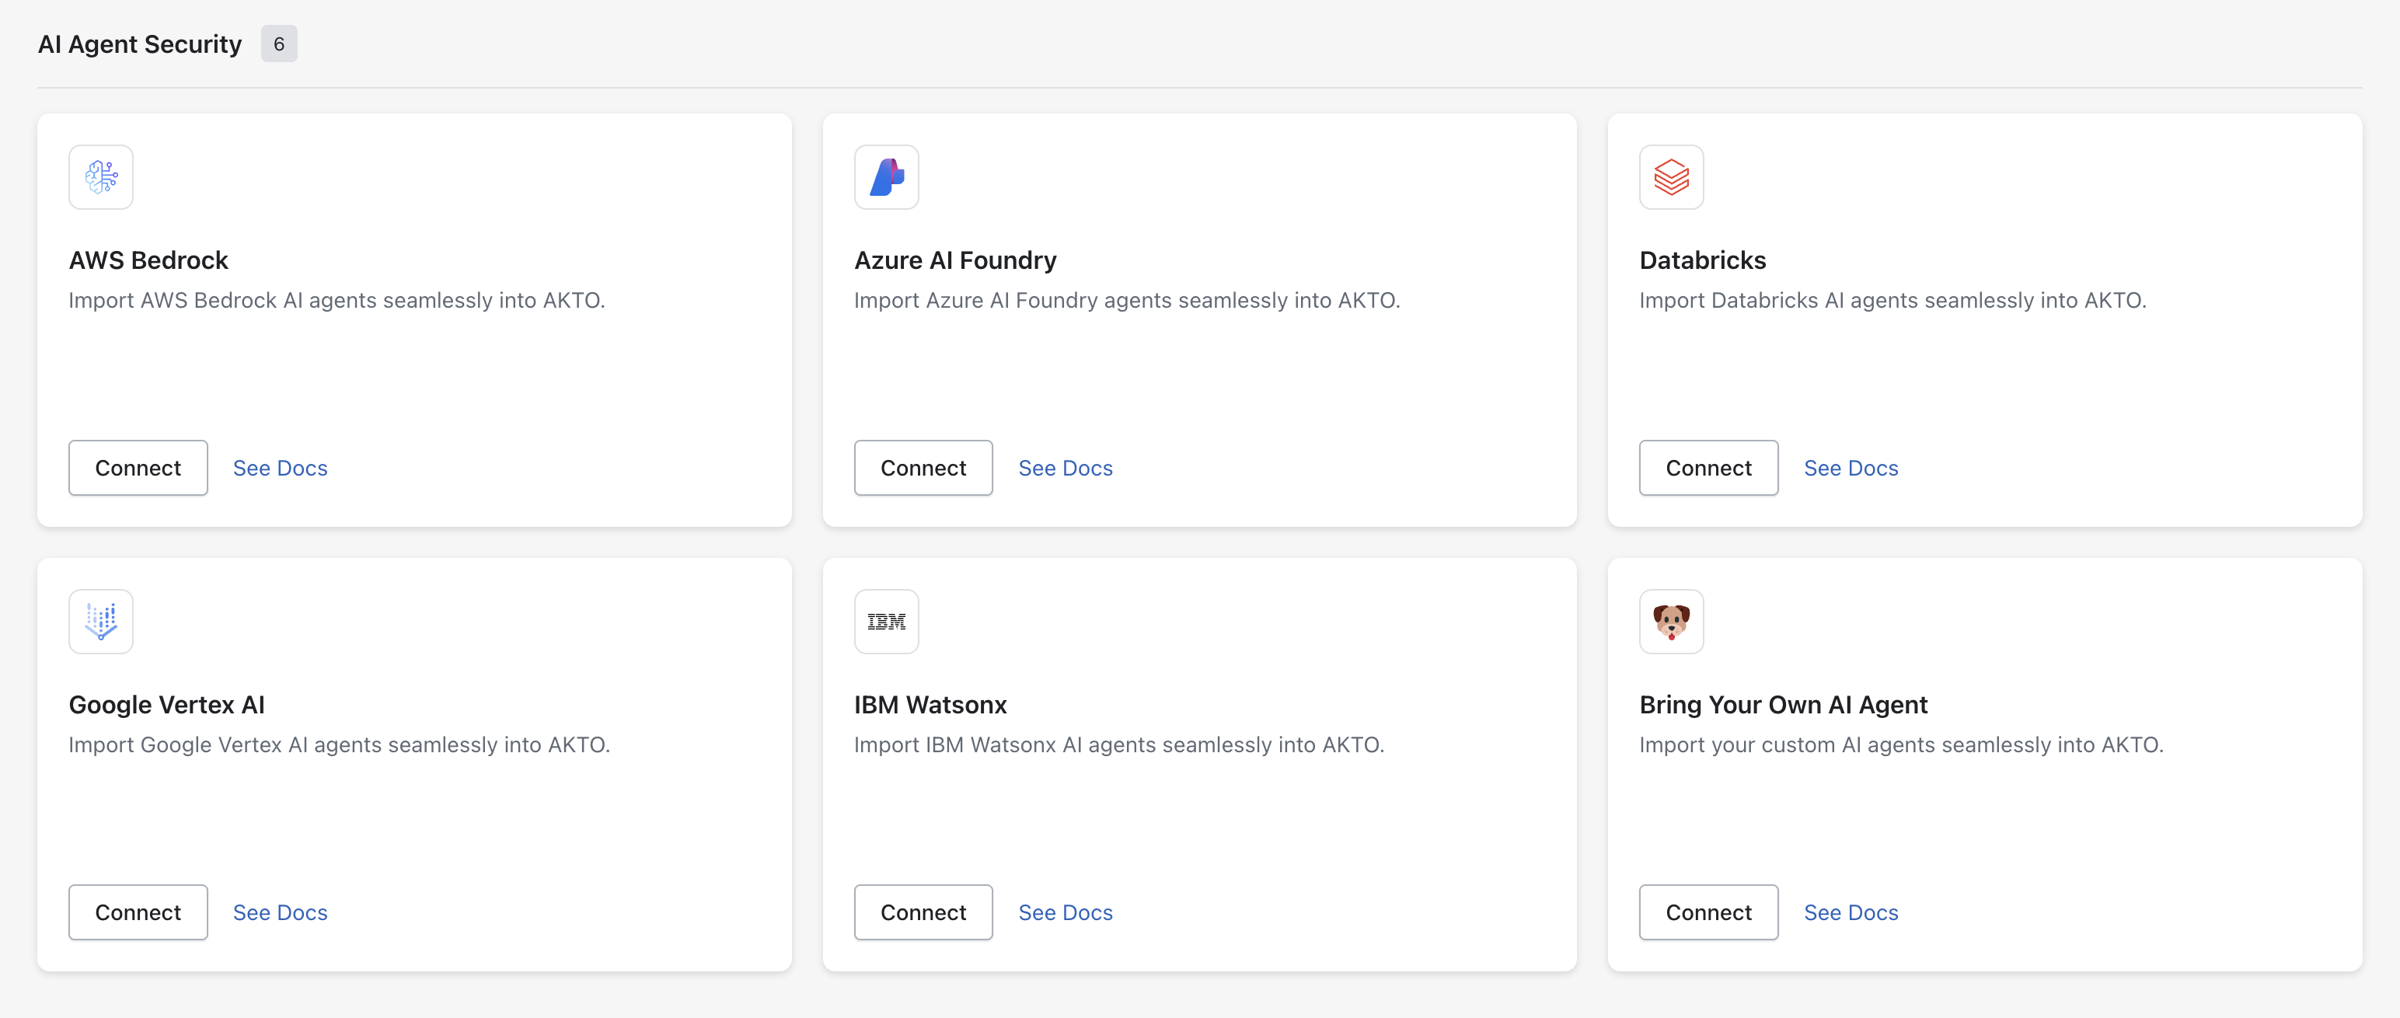This screenshot has height=1018, width=2400.
Task: Open See Docs for Google Vertex AI
Action: (280, 912)
